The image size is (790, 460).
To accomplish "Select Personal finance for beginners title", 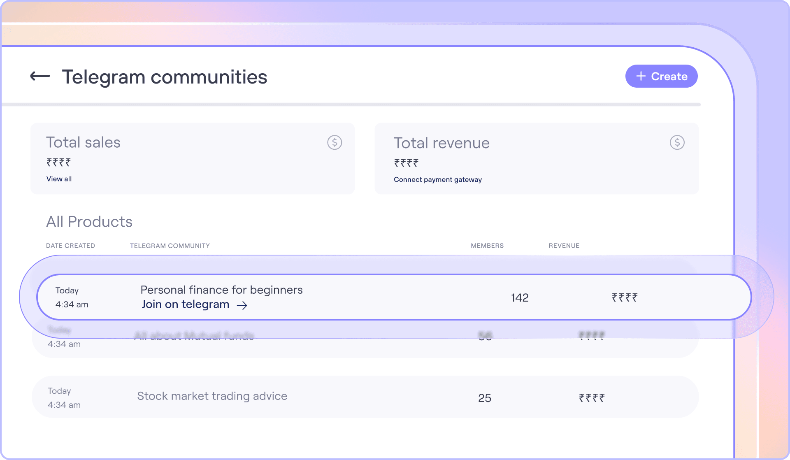I will coord(221,290).
